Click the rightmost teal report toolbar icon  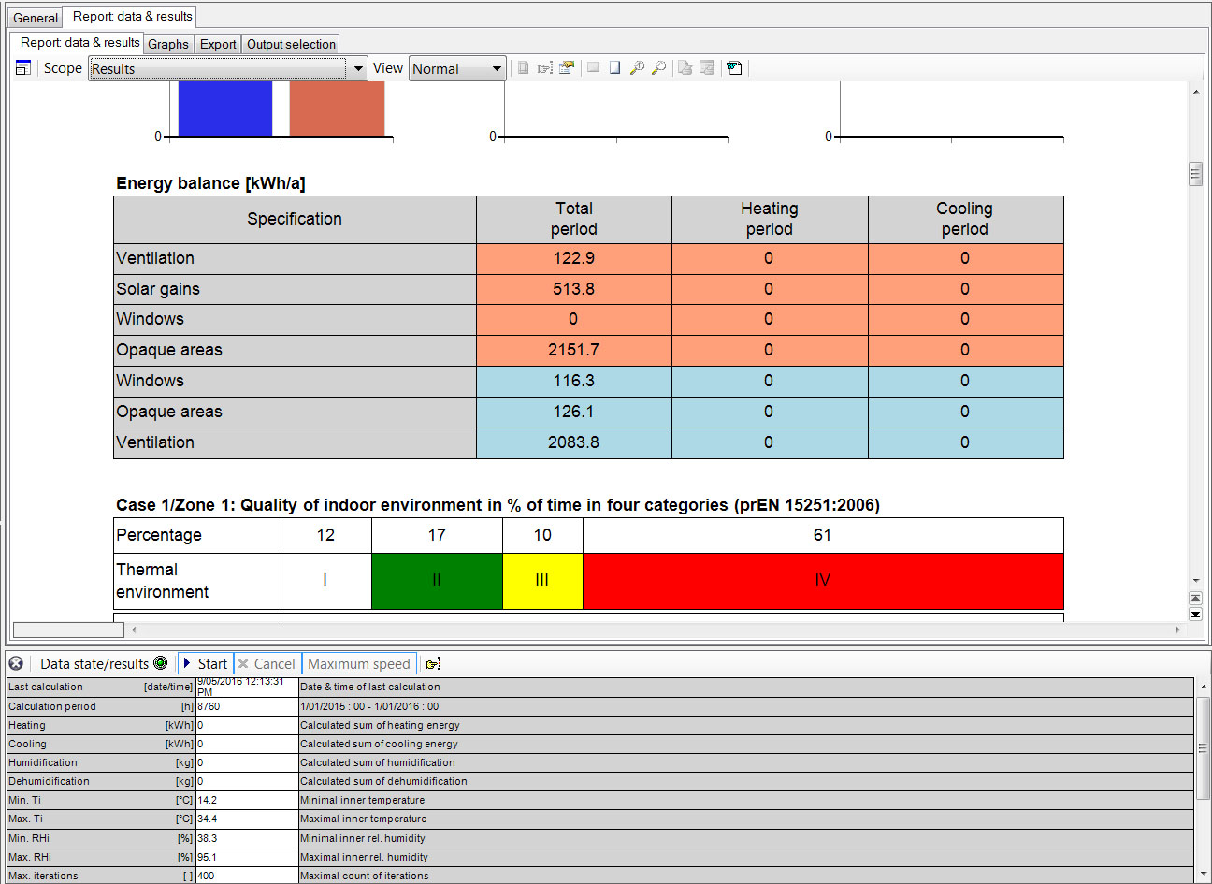[734, 68]
